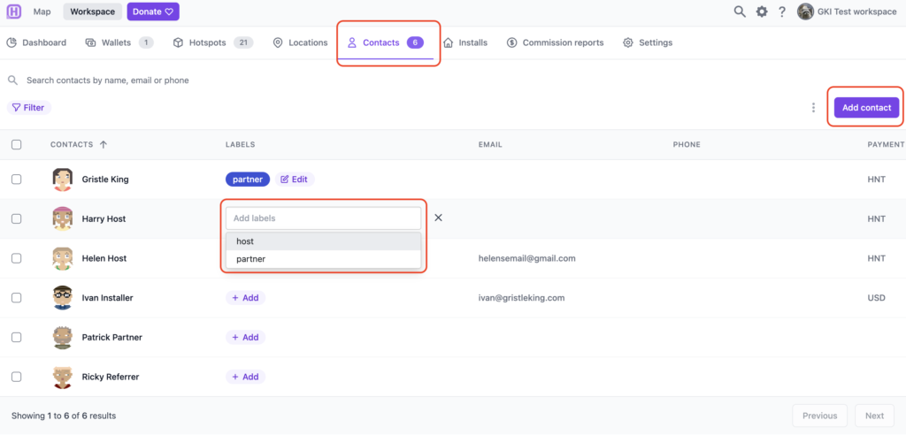906x443 pixels.
Task: Click the GKI Test workspace profile avatar
Action: tap(805, 11)
